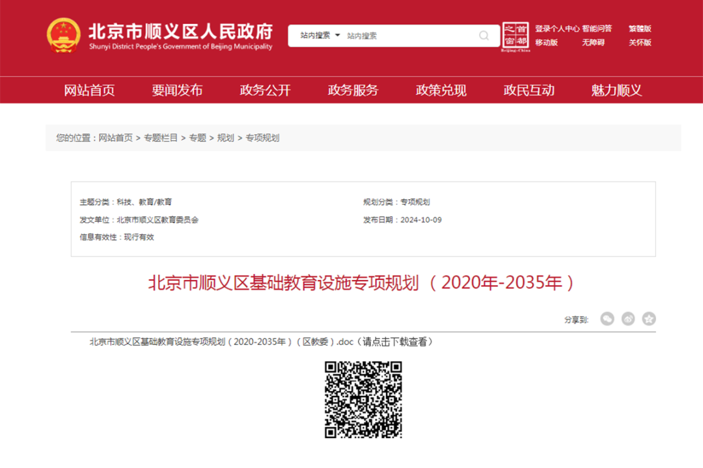Image resolution: width=703 pixels, height=468 pixels.
Task: Click the site title 北京市顺义区人民政府
Action: click(x=180, y=31)
